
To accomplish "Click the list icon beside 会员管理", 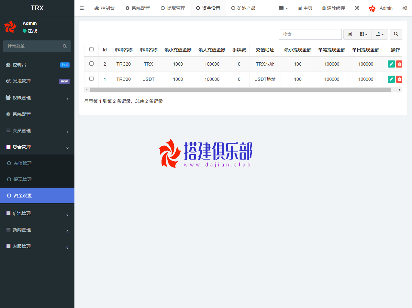I will click(x=8, y=131).
